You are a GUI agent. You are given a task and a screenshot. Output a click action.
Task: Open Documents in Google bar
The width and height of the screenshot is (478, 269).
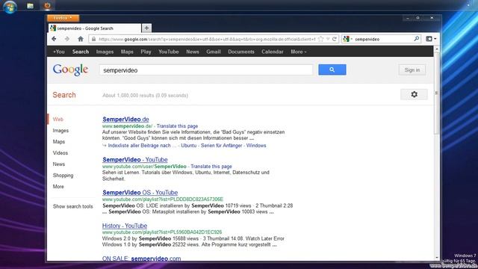[241, 52]
